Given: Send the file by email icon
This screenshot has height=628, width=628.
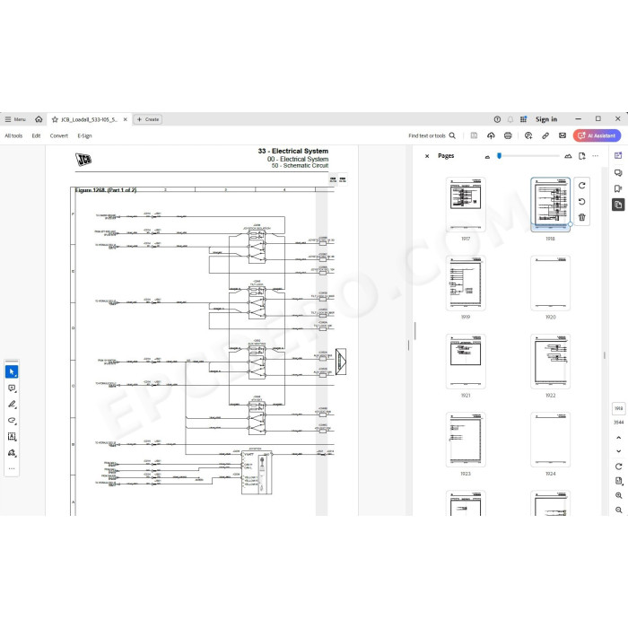Looking at the screenshot, I should [x=563, y=135].
